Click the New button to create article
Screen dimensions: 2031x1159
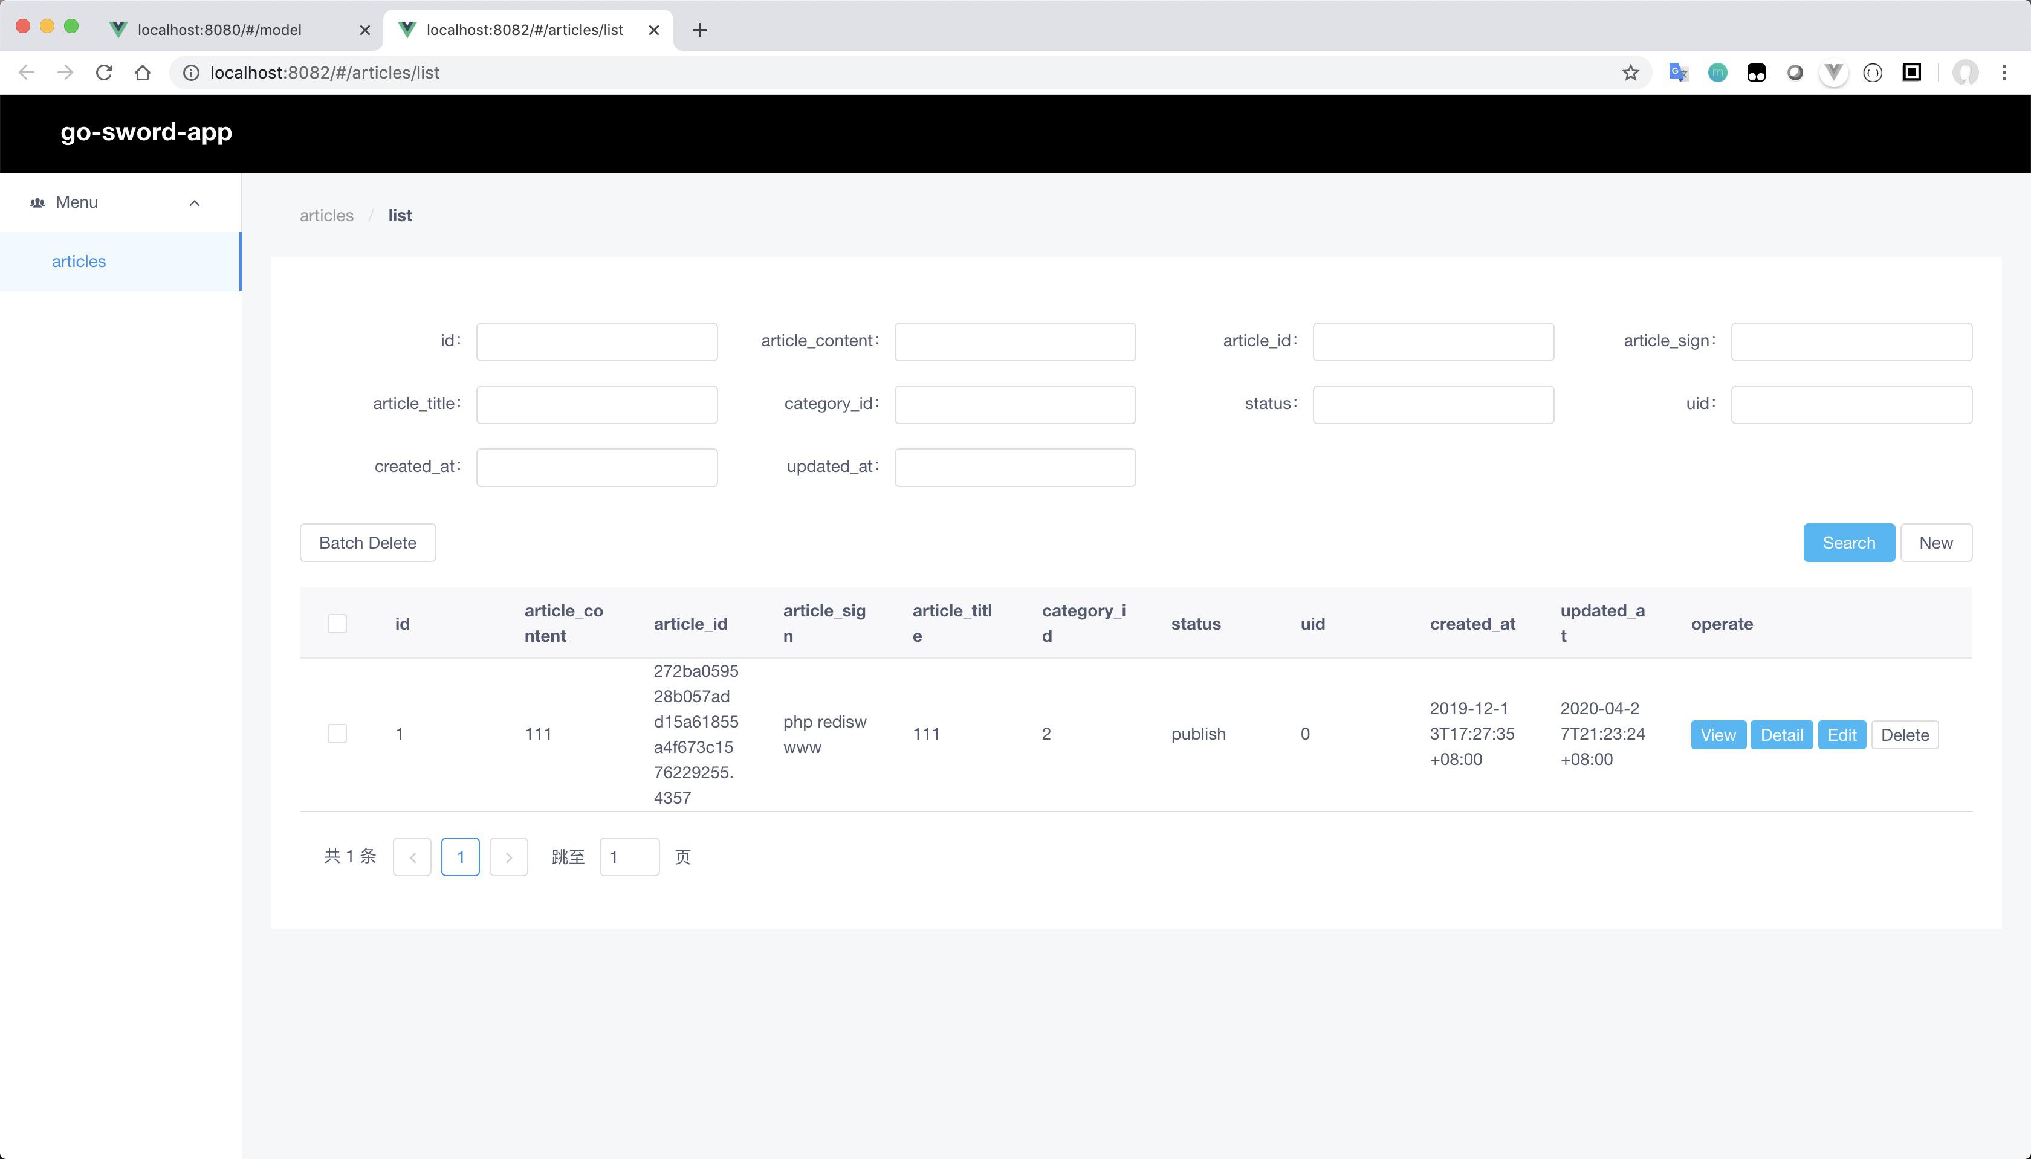[x=1936, y=543]
